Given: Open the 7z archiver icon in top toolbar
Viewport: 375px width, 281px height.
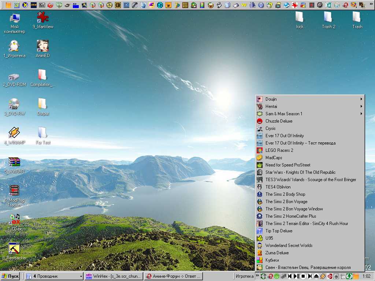Looking at the screenshot, I should [x=42, y=5].
